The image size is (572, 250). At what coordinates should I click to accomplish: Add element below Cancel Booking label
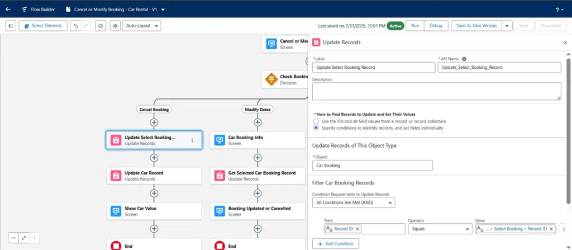click(x=154, y=122)
